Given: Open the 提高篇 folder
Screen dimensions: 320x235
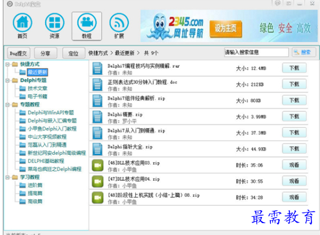Looking at the screenshot, I should pos(35,193).
